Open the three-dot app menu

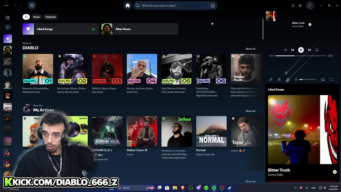tap(6, 5)
